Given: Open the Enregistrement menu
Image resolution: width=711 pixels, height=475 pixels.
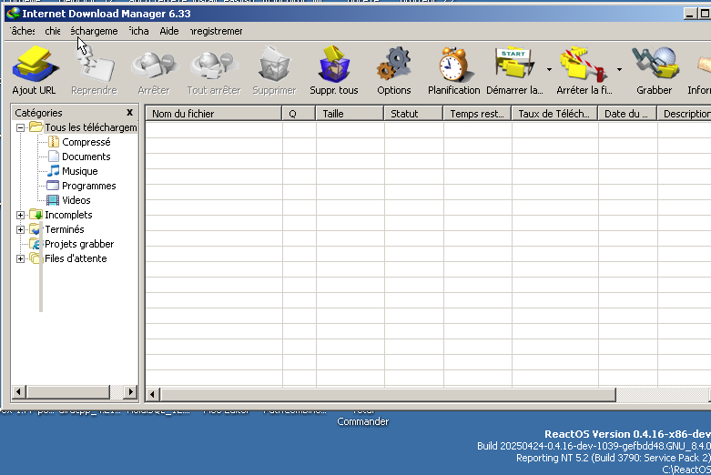Looking at the screenshot, I should (x=217, y=31).
